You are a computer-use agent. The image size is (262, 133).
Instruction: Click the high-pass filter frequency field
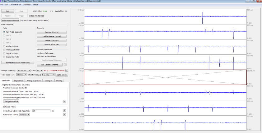coord(41,111)
